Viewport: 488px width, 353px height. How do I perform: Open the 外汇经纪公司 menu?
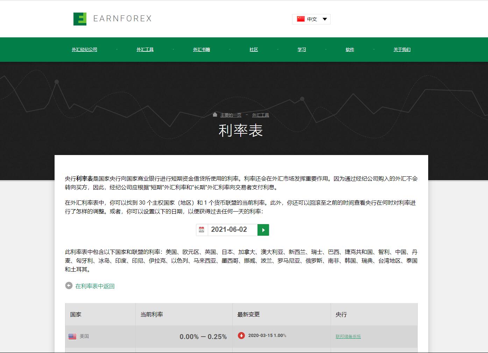pyautogui.click(x=84, y=50)
